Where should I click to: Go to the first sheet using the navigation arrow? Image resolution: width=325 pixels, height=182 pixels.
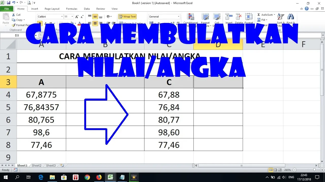[2, 166]
